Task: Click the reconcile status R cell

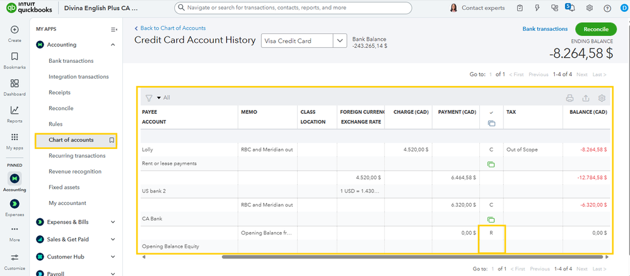Action: pos(491,233)
